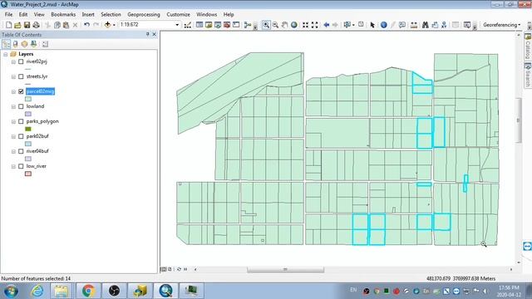Image resolution: width=532 pixels, height=299 pixels.
Task: Turn on the lowland layer
Action: coord(21,106)
